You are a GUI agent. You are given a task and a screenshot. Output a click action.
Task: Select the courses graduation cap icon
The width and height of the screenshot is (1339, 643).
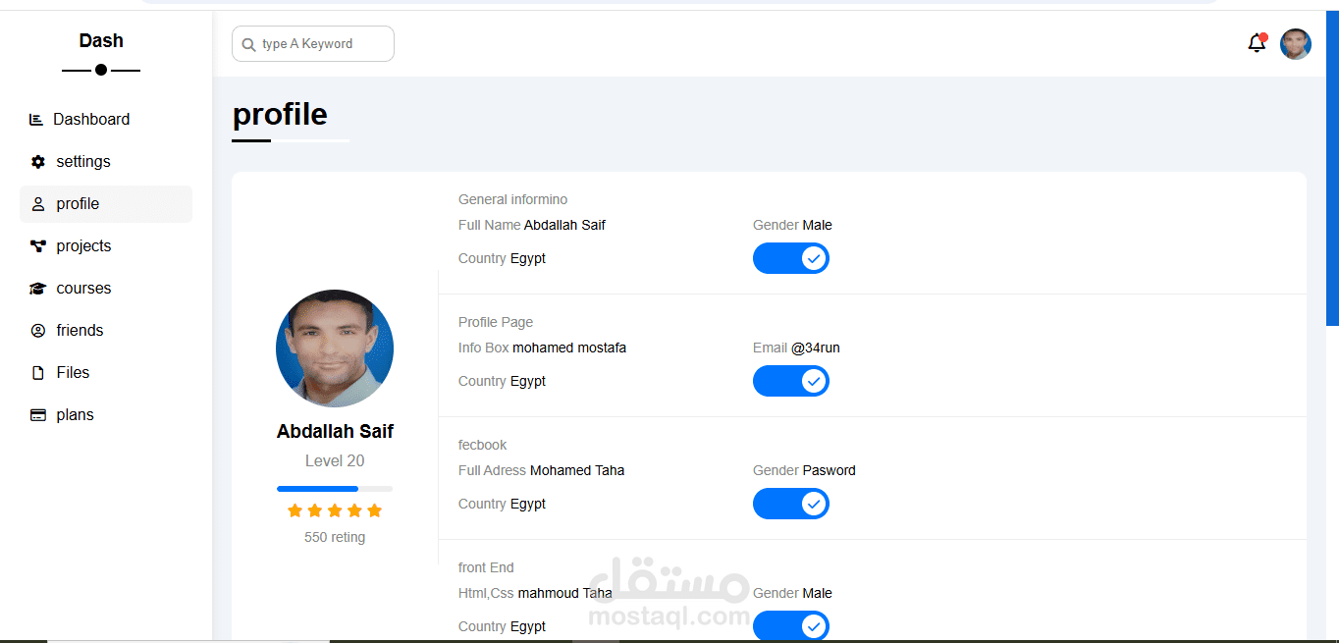pos(36,288)
